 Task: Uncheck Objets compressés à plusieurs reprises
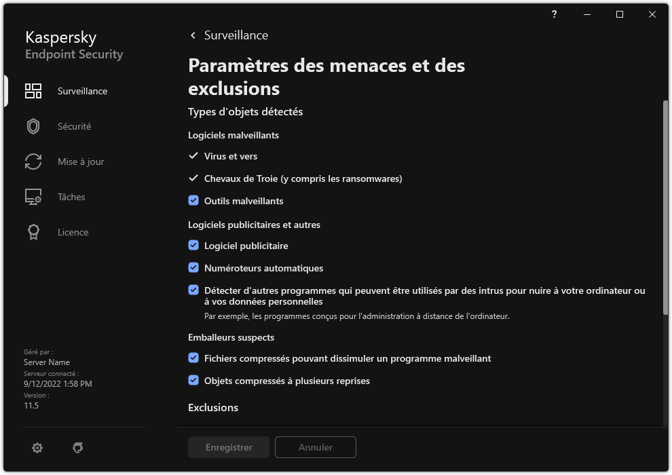tap(193, 381)
